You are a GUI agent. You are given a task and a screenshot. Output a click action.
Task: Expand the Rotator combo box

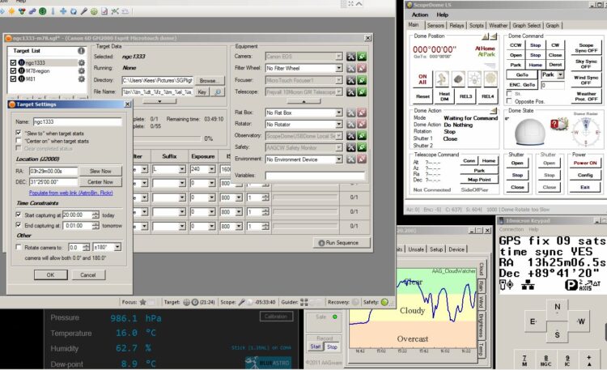coord(339,125)
